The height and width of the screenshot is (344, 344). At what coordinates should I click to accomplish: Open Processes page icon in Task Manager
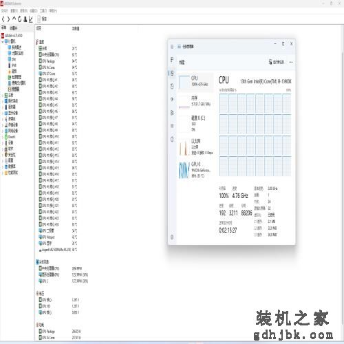[x=172, y=60]
